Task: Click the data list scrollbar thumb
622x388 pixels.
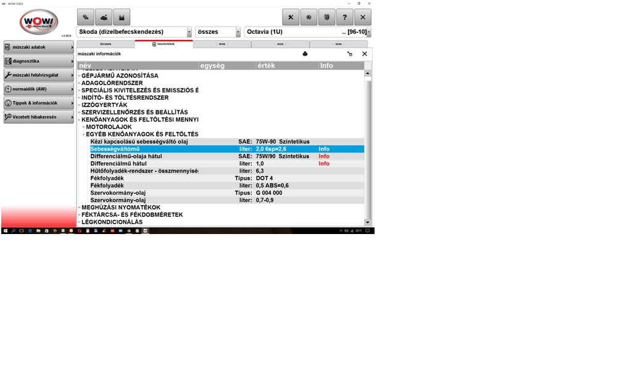Action: click(368, 79)
